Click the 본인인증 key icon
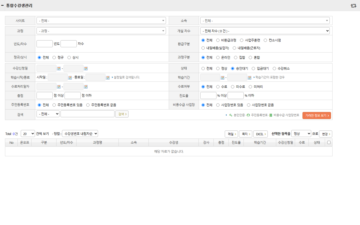This screenshot has height=225, width=360. pos(231,115)
